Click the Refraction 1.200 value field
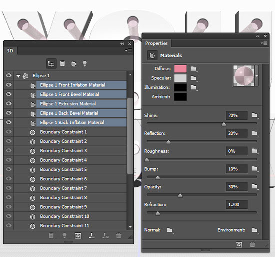The width and height of the screenshot is (275, 257). click(237, 204)
